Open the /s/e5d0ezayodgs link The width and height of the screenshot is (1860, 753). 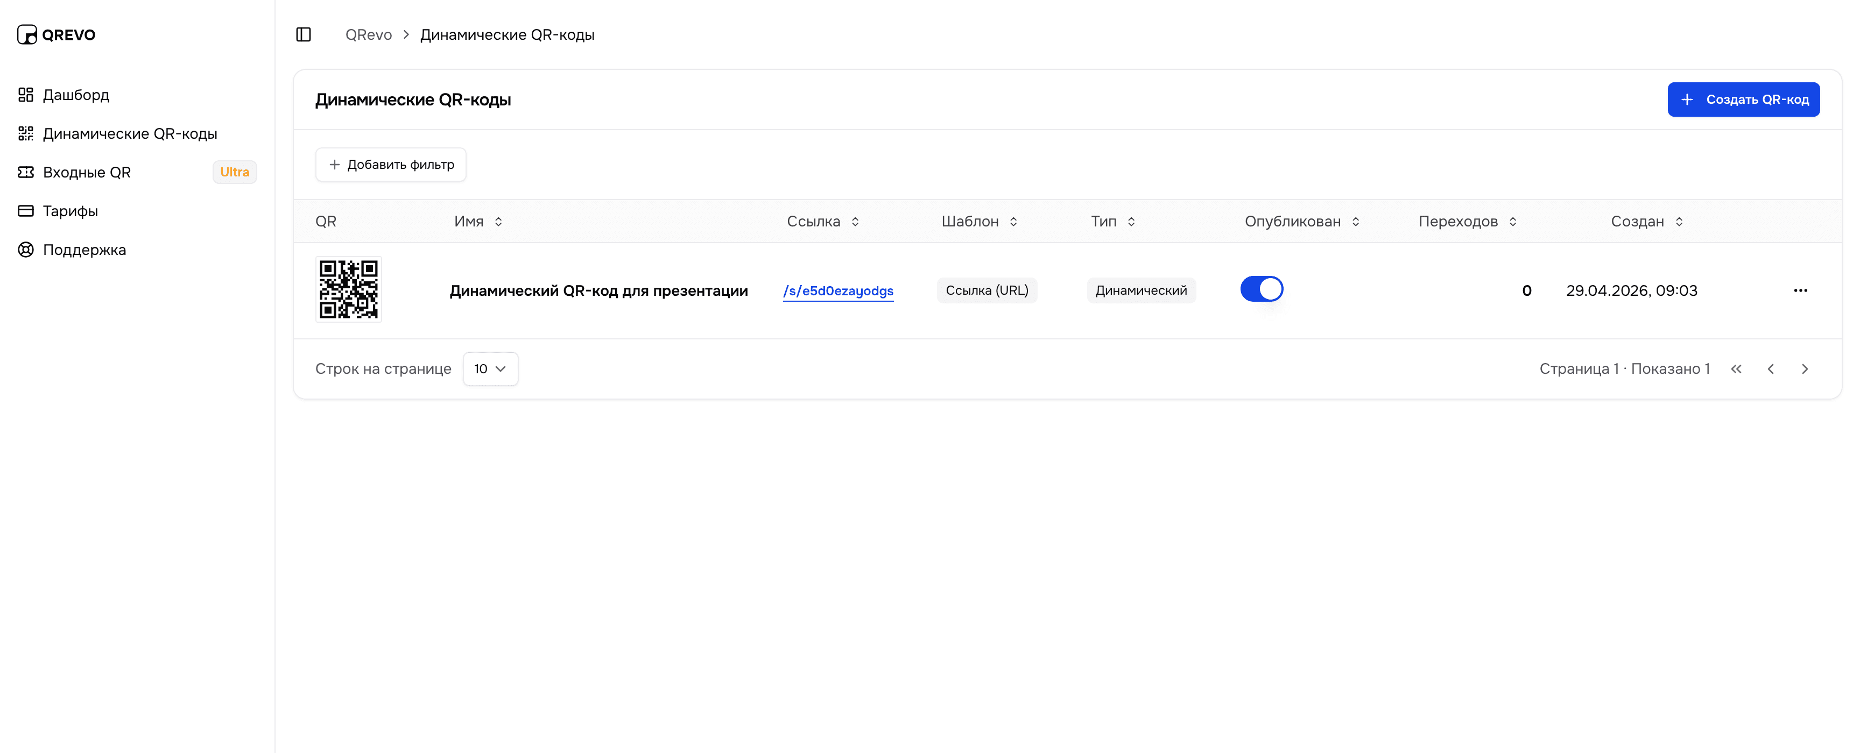(837, 290)
